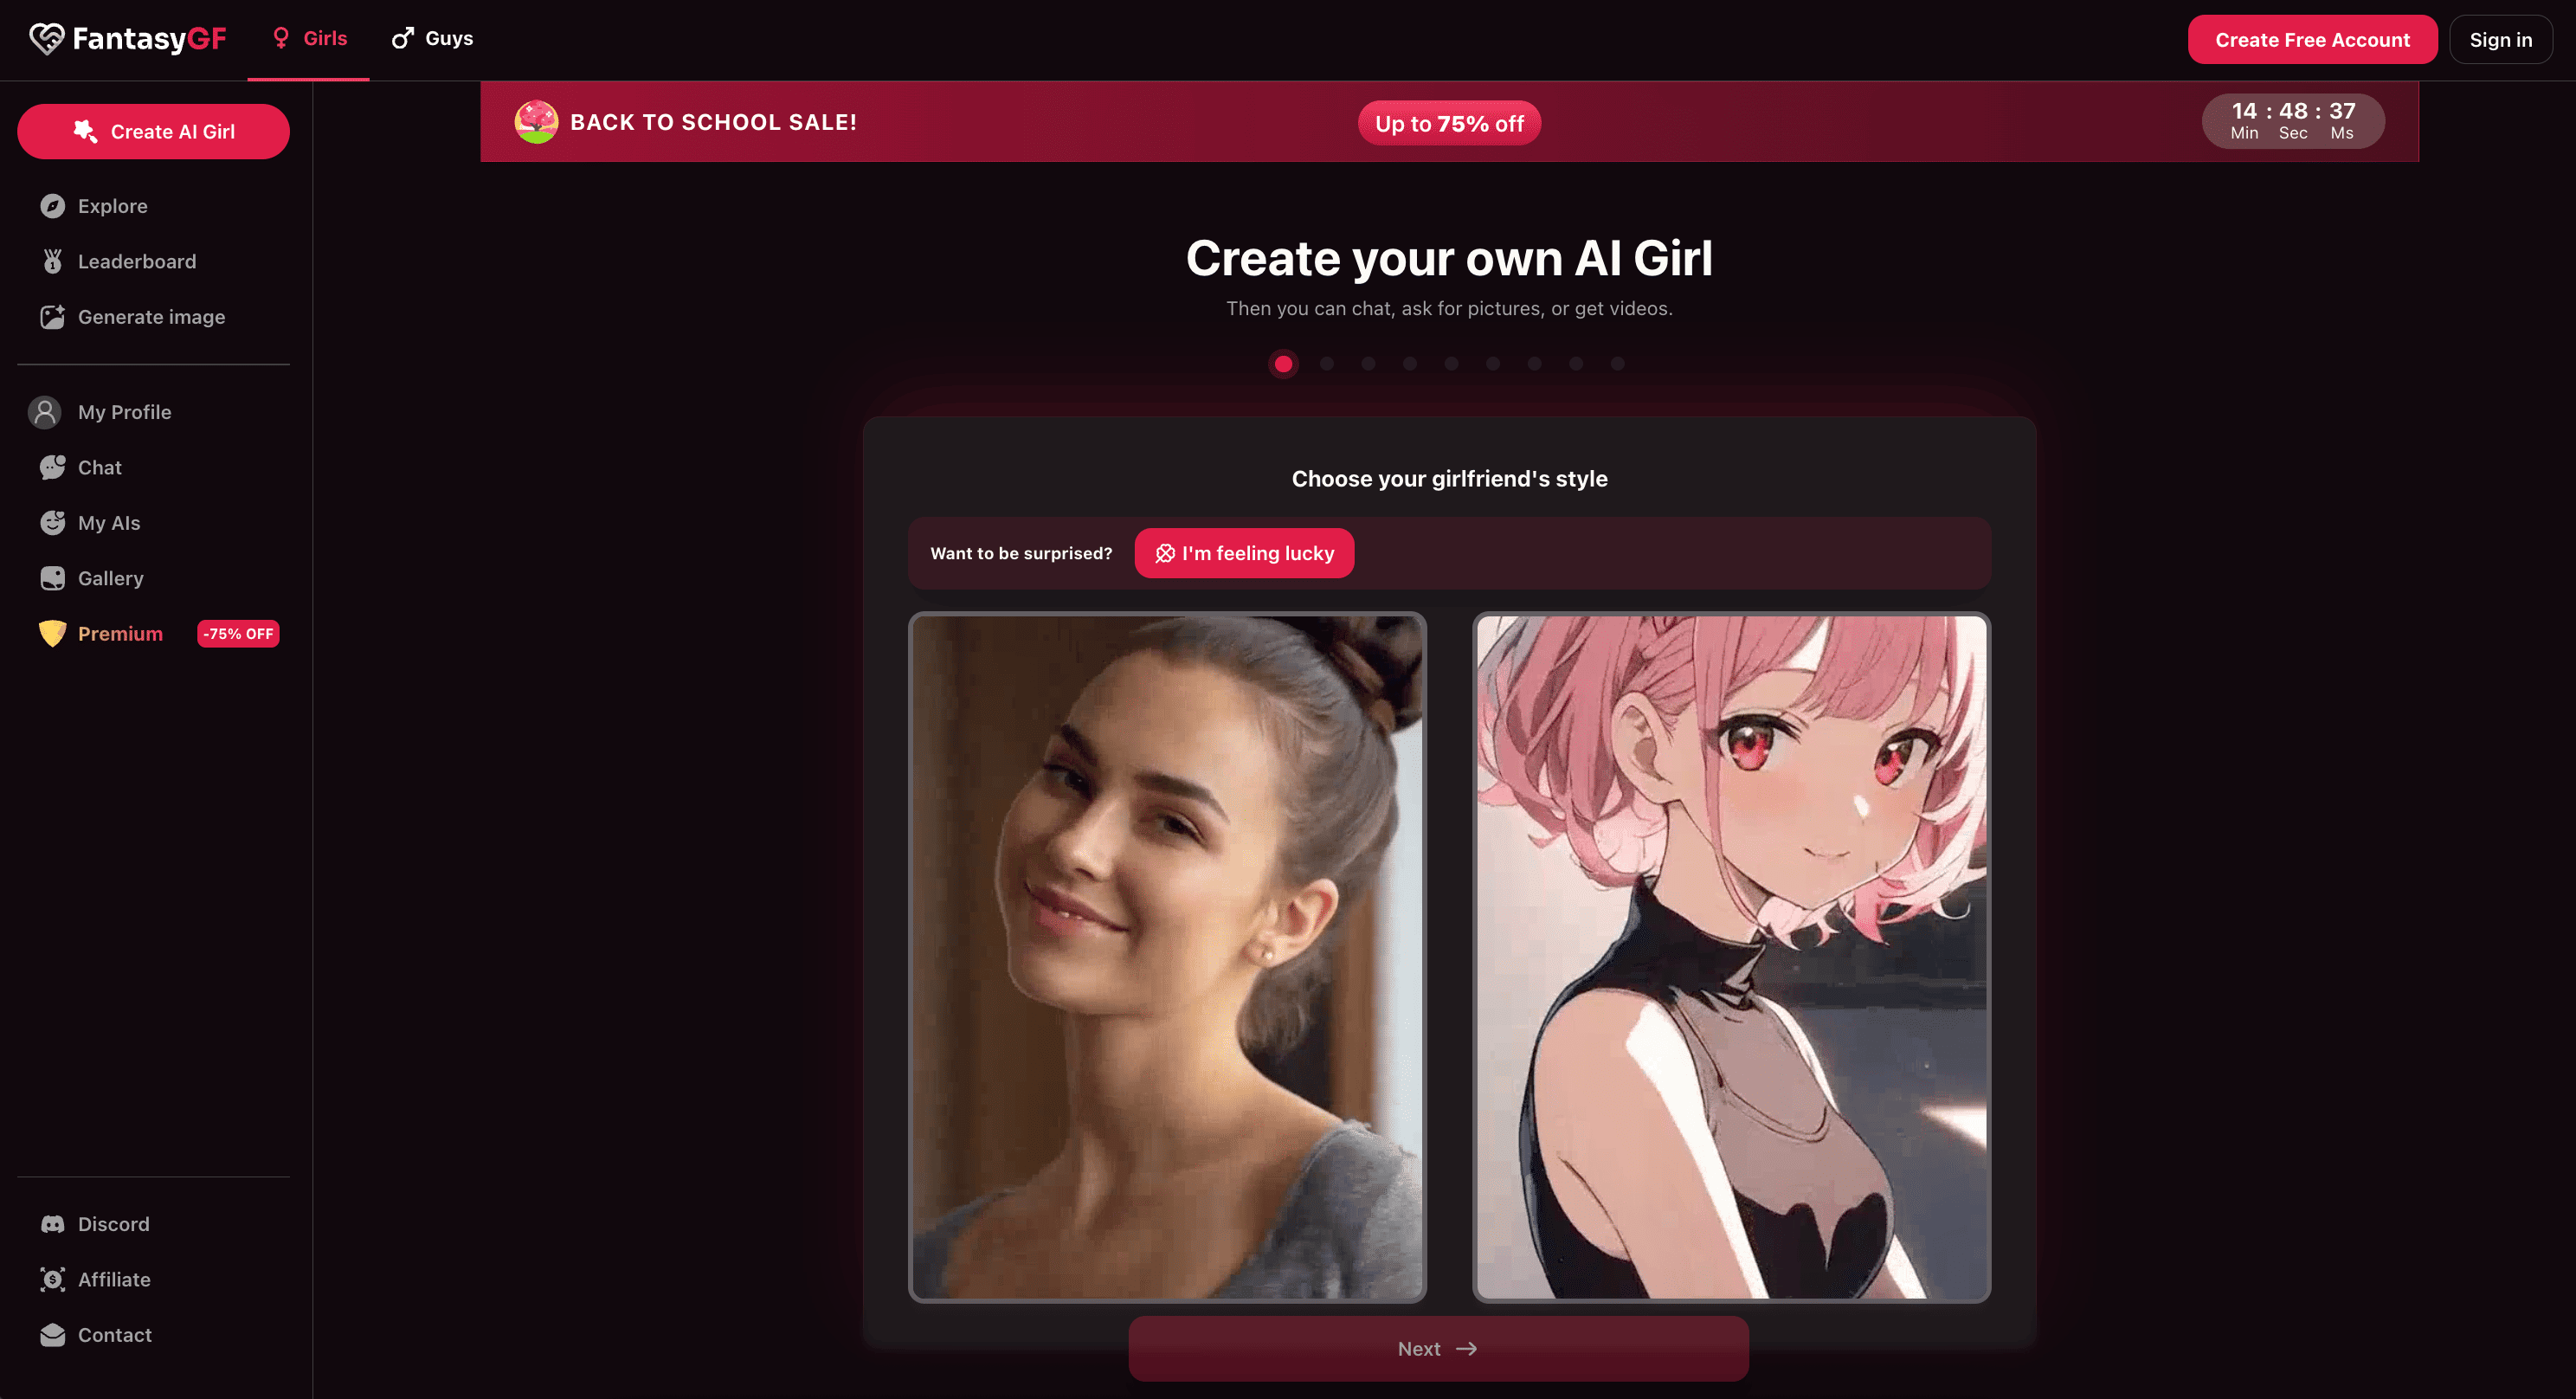Select the last step indicator dot

pyautogui.click(x=1617, y=364)
